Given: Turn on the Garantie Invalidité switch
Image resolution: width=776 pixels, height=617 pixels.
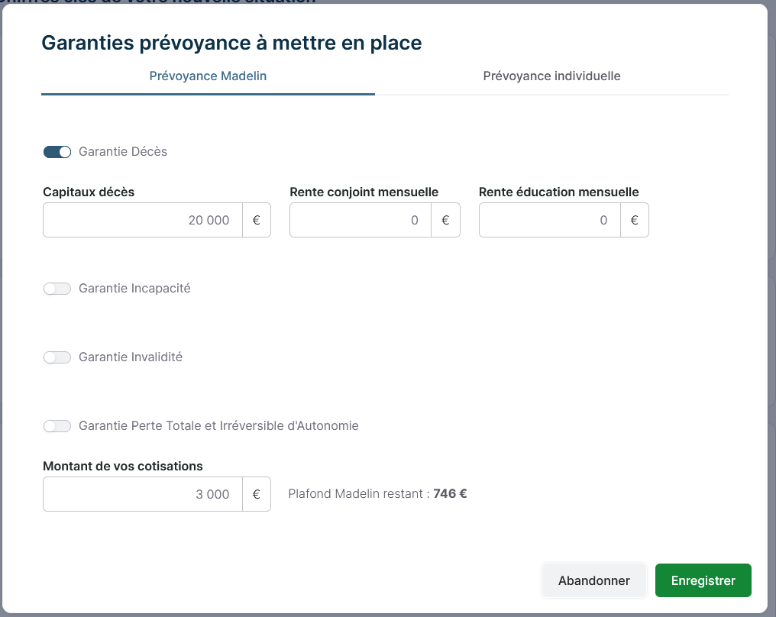Looking at the screenshot, I should pos(57,357).
